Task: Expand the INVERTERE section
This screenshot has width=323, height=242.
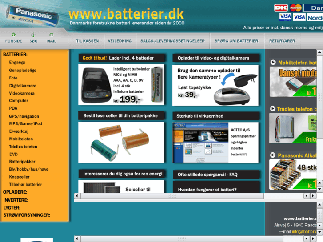Action: pos(16,200)
